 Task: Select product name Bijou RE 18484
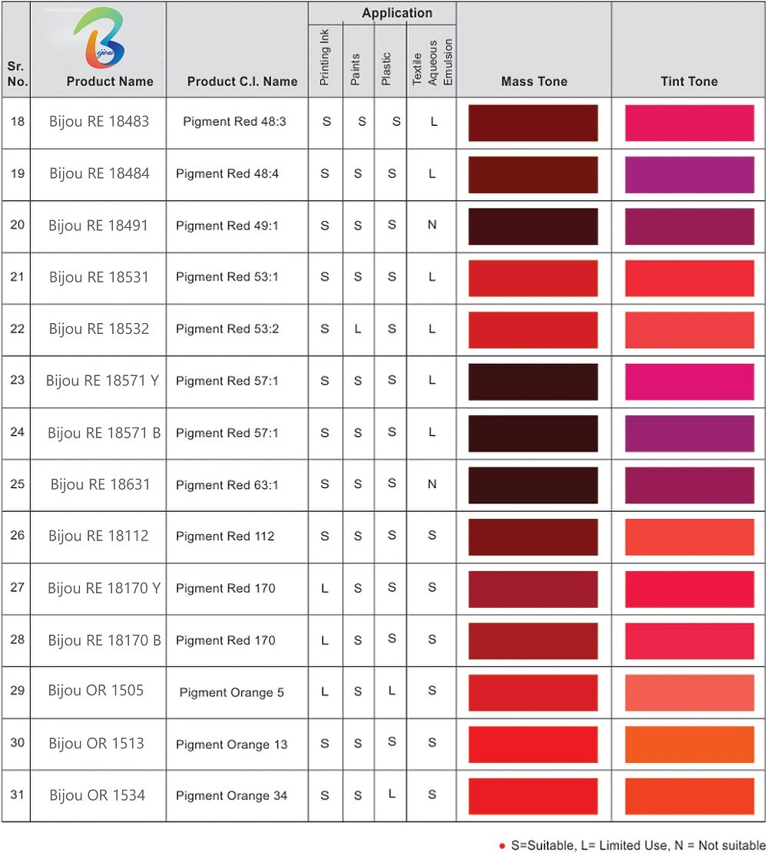tap(99, 173)
